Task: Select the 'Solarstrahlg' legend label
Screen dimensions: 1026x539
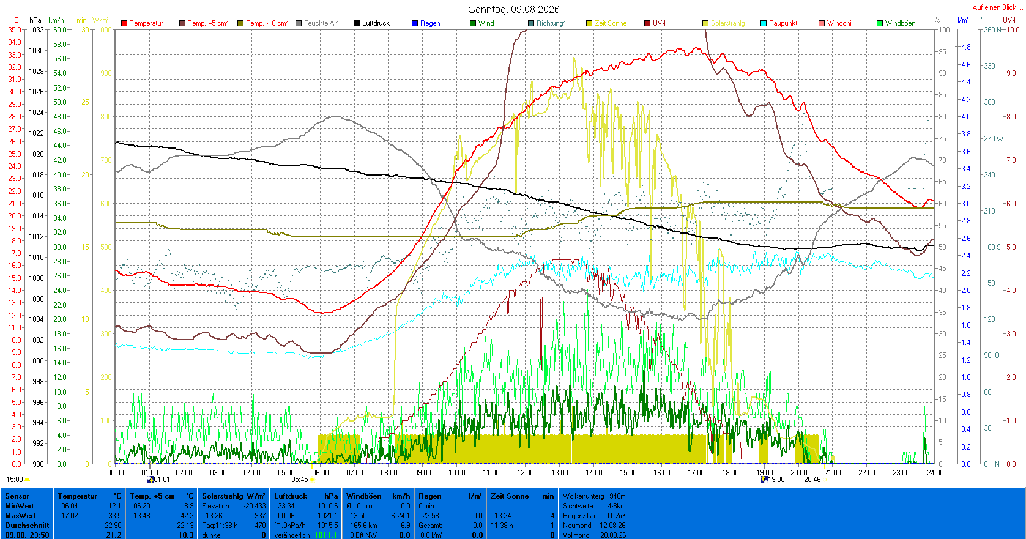Action: pyautogui.click(x=728, y=23)
